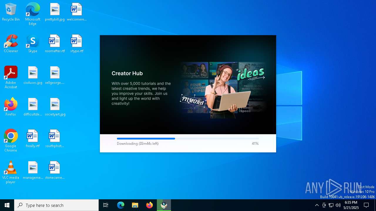Select the difficultde... file icon
Screen dimensions: 376x211
(33, 107)
